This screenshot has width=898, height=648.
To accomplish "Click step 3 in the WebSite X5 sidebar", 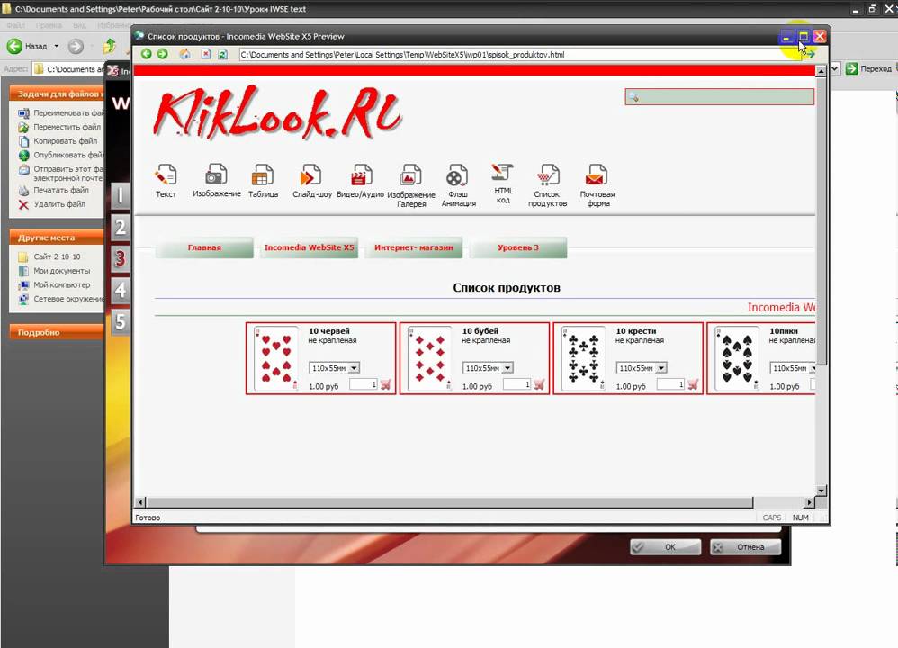I will click(x=120, y=258).
